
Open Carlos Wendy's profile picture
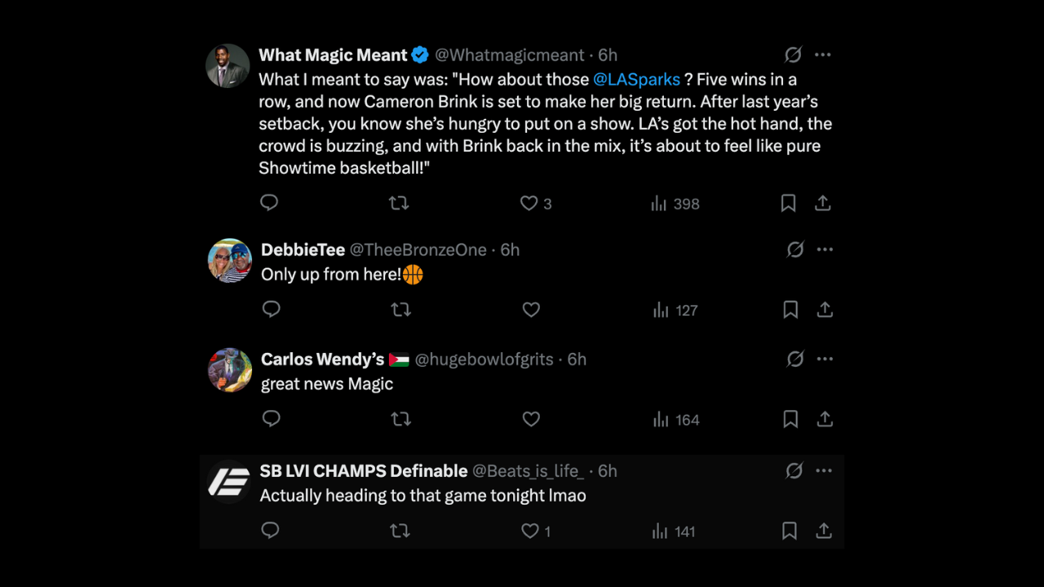click(229, 369)
